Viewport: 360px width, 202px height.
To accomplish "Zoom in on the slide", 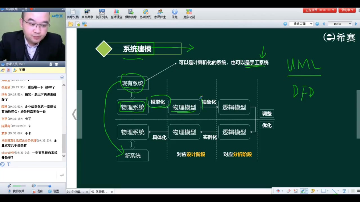I will 285,24.
